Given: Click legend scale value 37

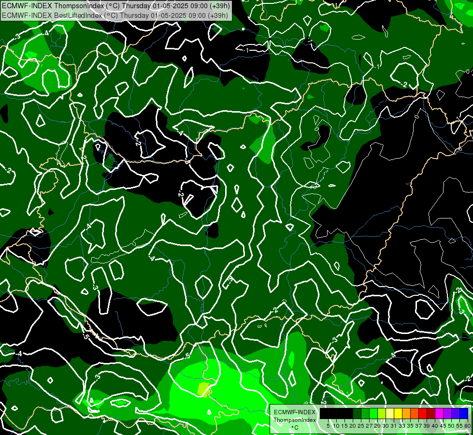Looking at the screenshot, I should click(x=418, y=426).
